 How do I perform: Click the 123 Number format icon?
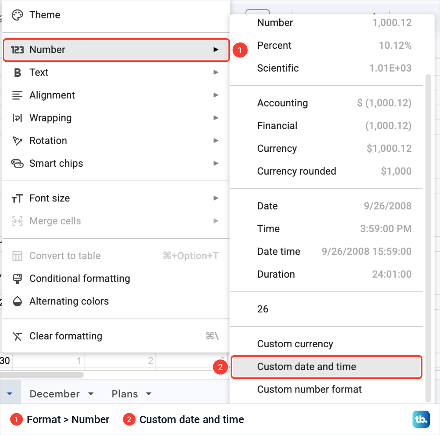(17, 50)
